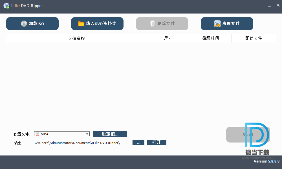Click into the 输出 path text field
The width and height of the screenshot is (282, 169).
(83, 143)
